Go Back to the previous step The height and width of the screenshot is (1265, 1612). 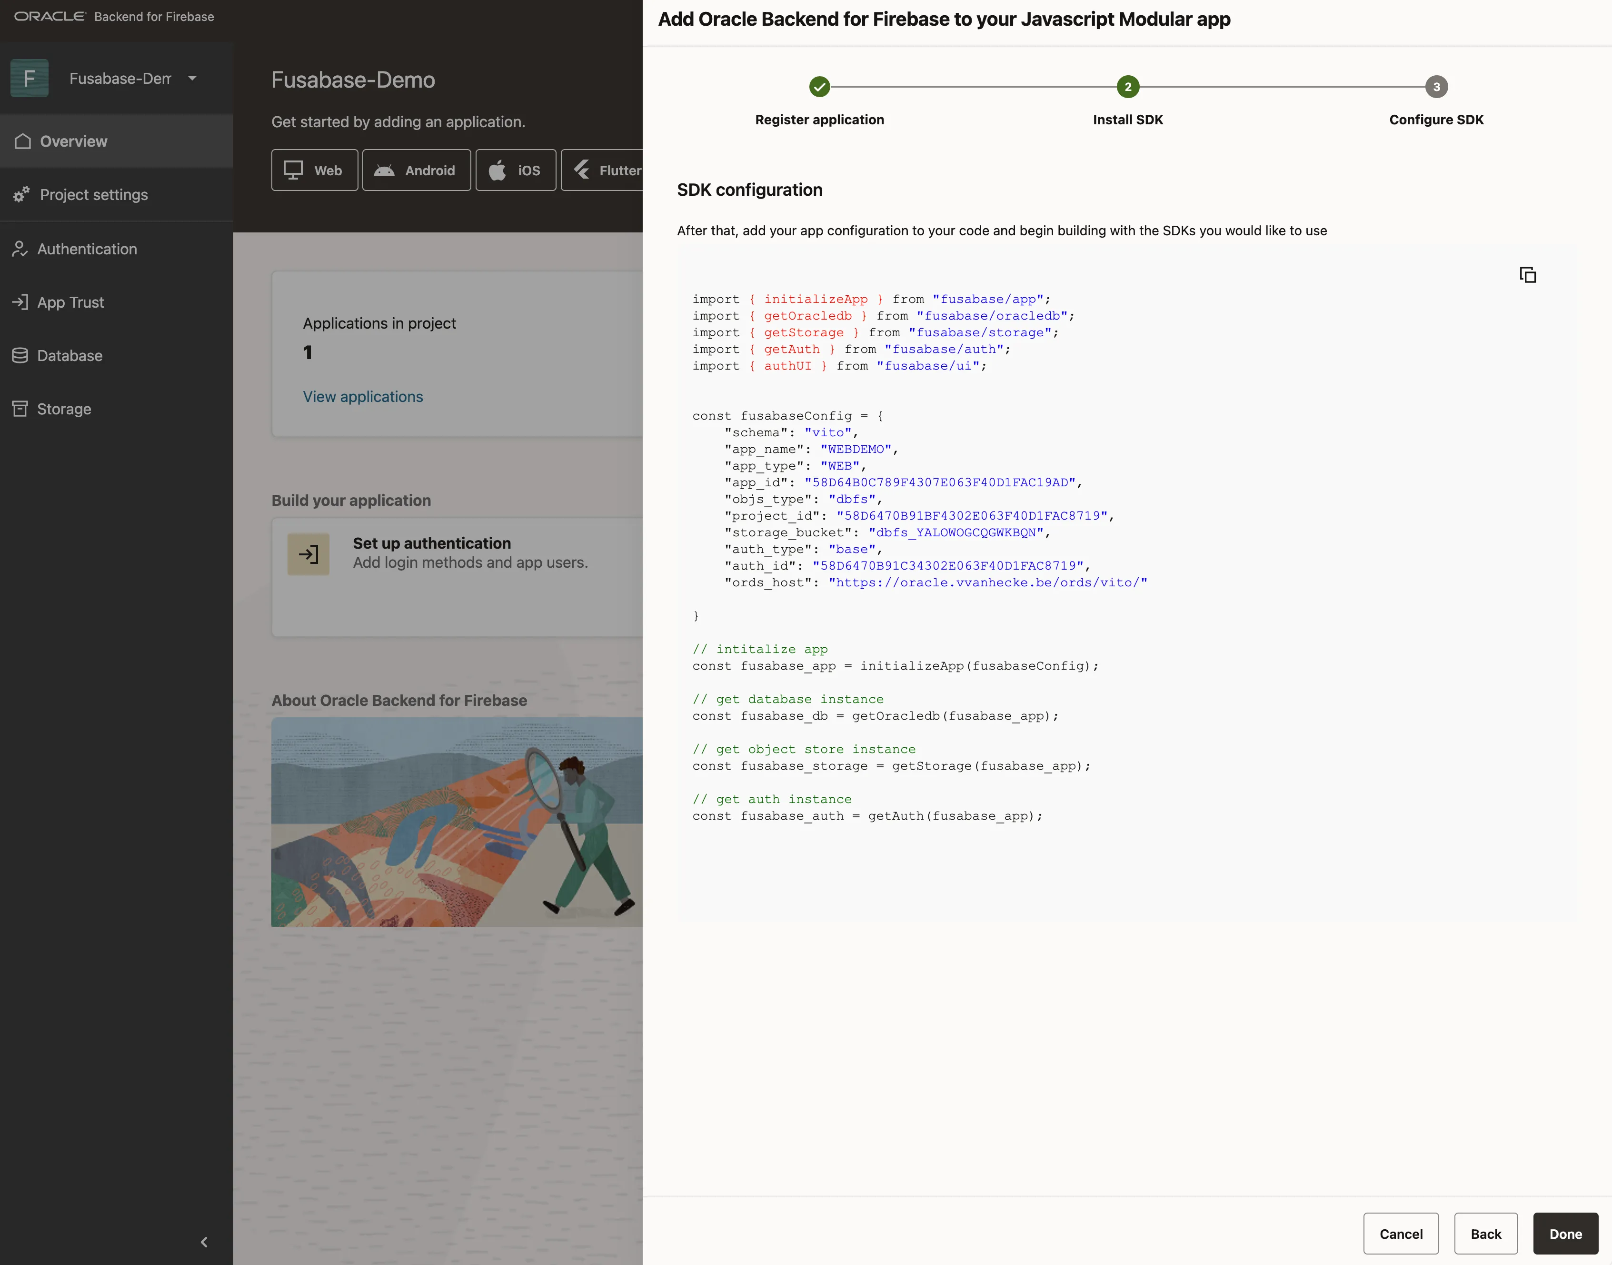pyautogui.click(x=1486, y=1233)
